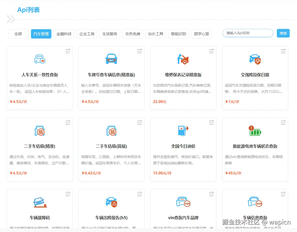The width and height of the screenshot is (297, 232).
Task: Select the license plate car icon for 车牌号查车辆信息
Action: pos(111,59)
